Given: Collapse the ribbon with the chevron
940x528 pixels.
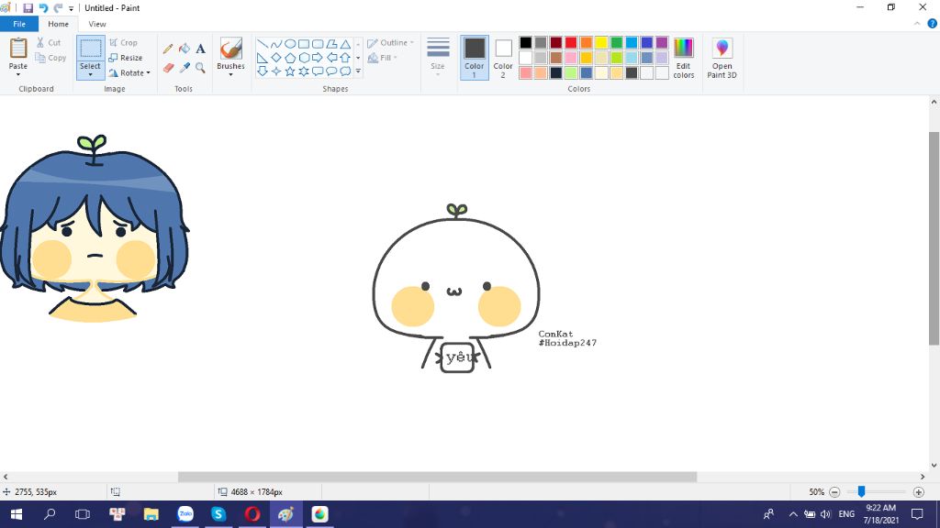Looking at the screenshot, I should [917, 24].
